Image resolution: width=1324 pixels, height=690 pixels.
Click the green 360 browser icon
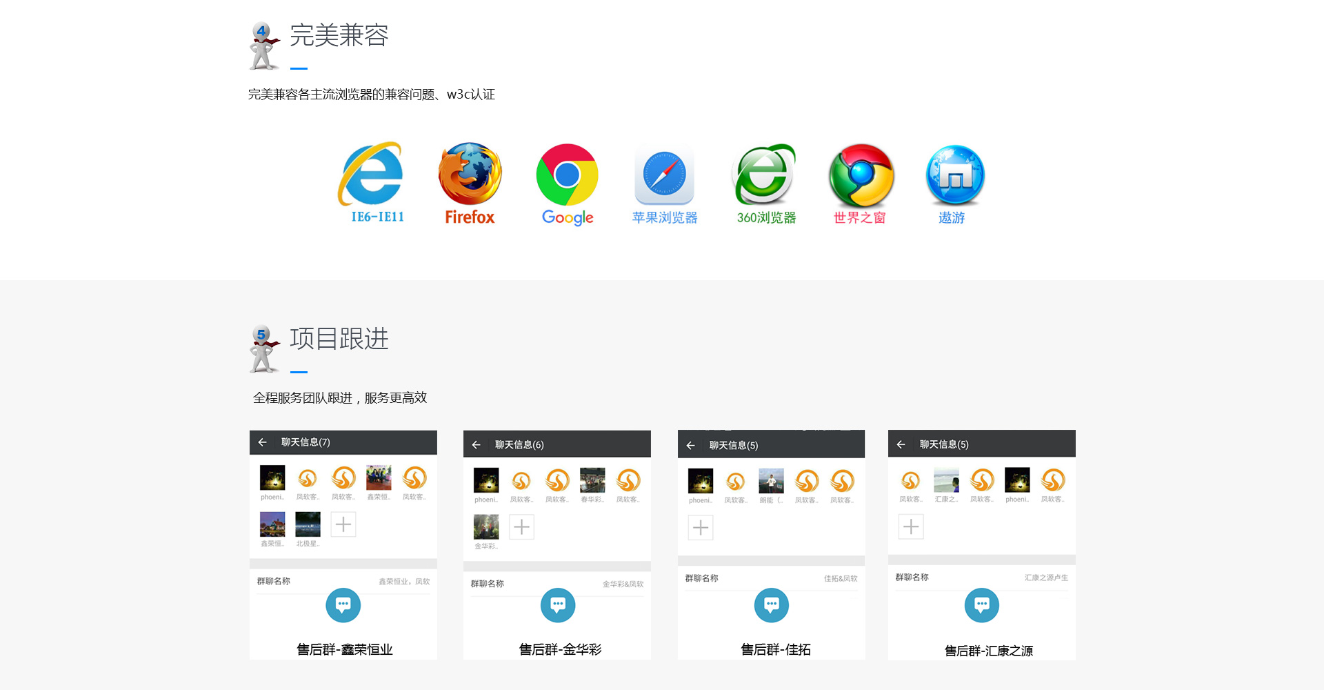point(764,175)
